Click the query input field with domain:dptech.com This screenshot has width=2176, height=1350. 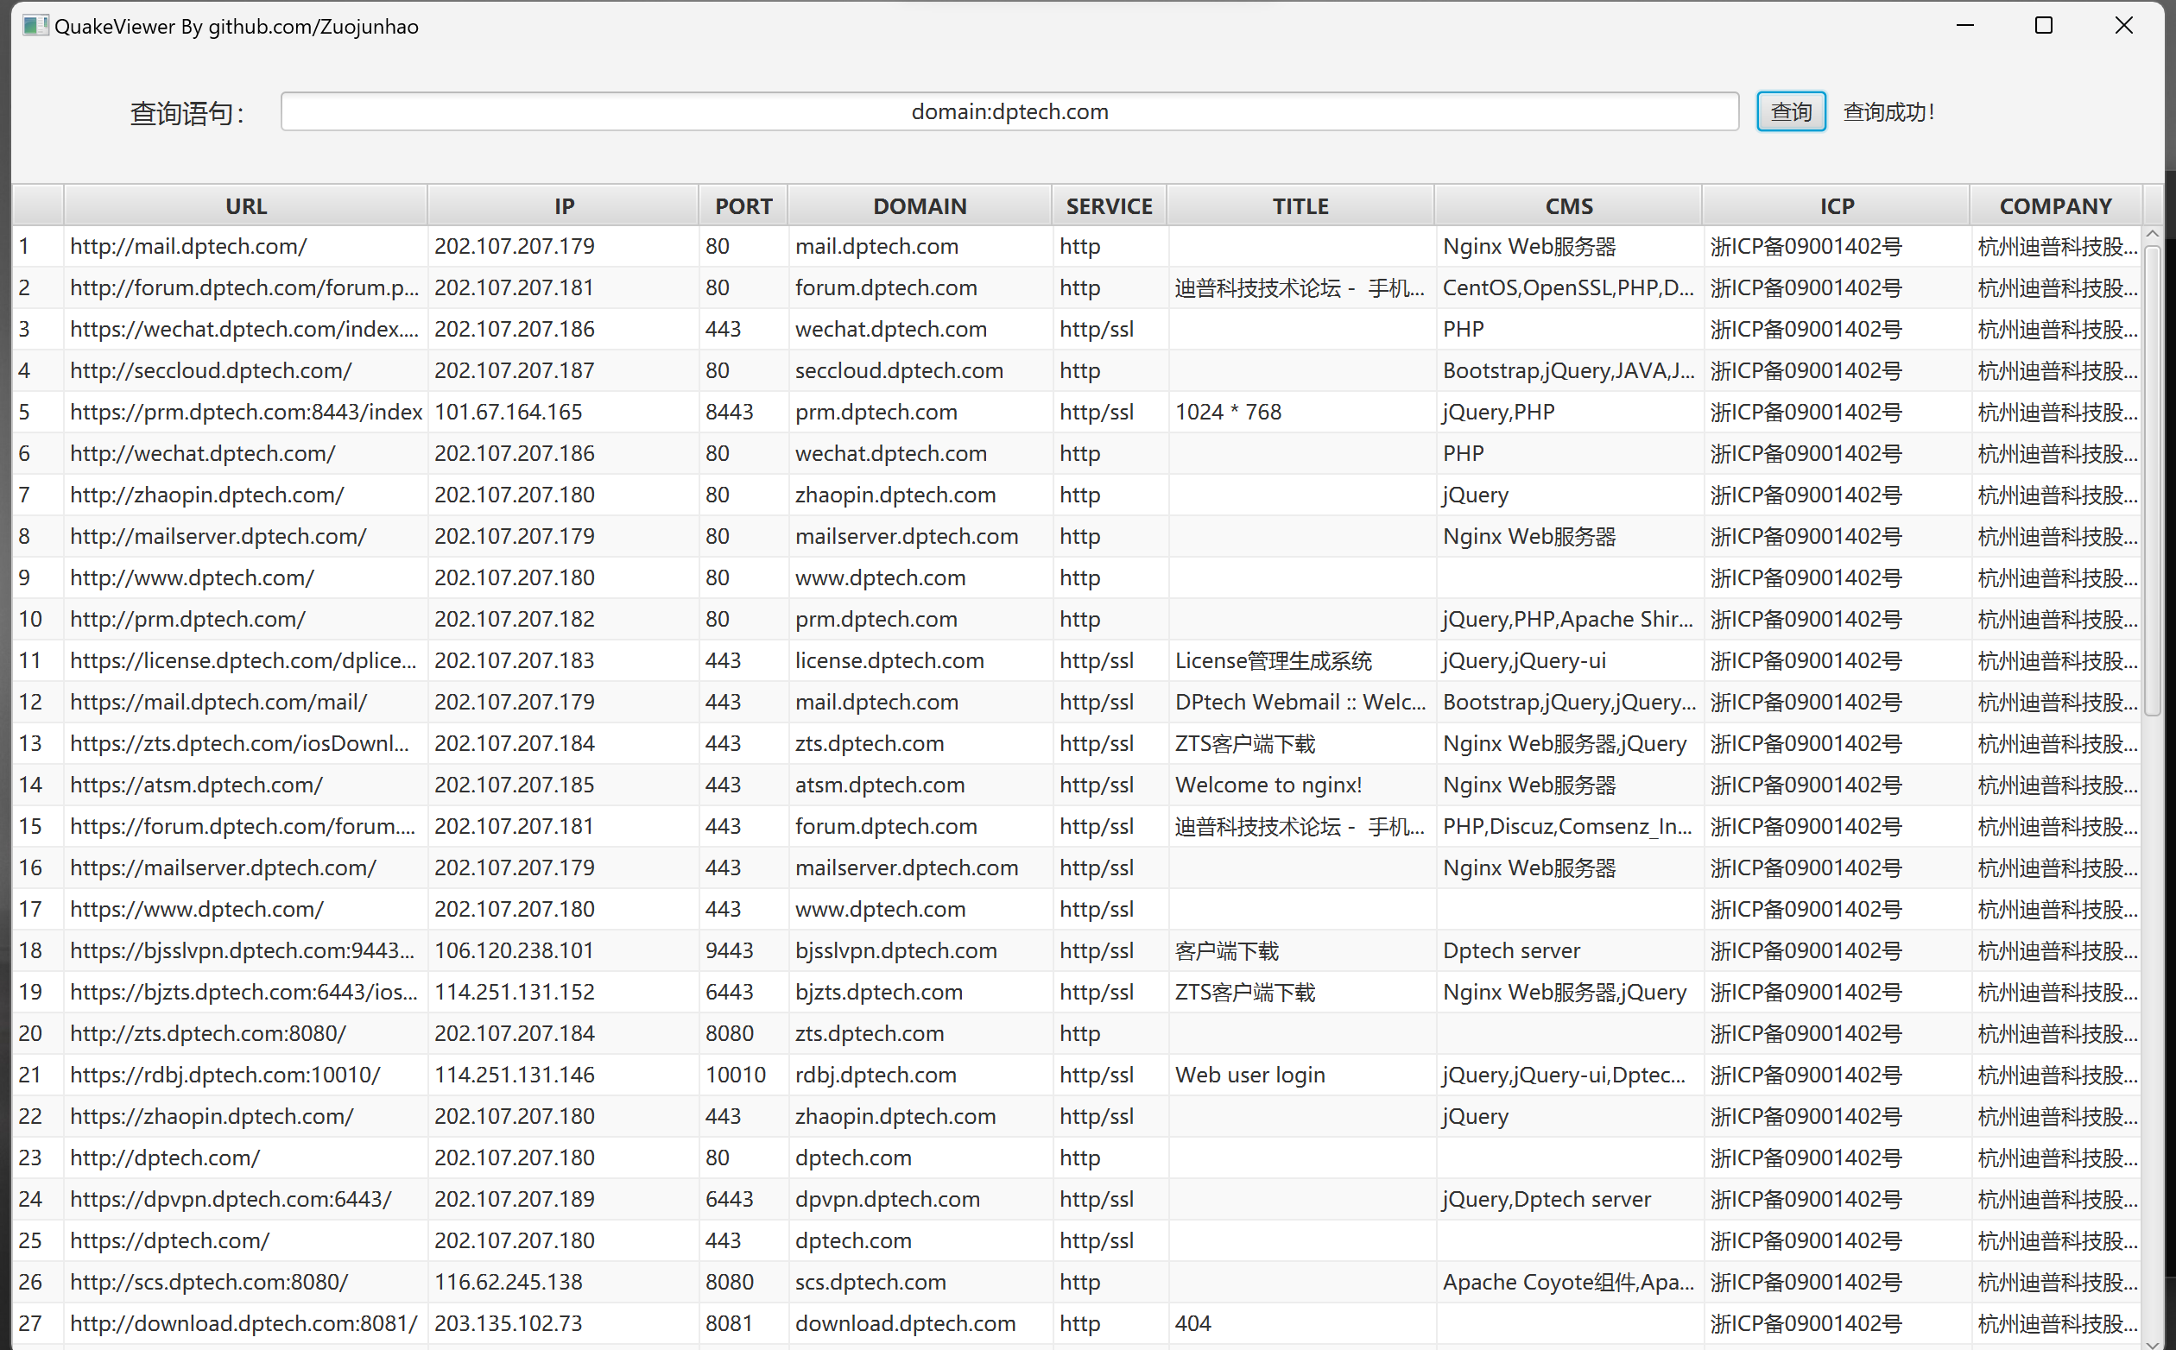coord(1009,111)
